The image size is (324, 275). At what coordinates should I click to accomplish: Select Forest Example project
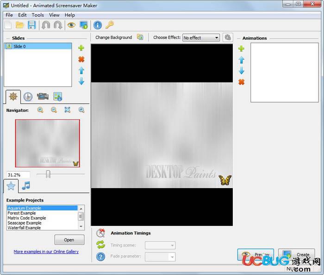coord(43,213)
